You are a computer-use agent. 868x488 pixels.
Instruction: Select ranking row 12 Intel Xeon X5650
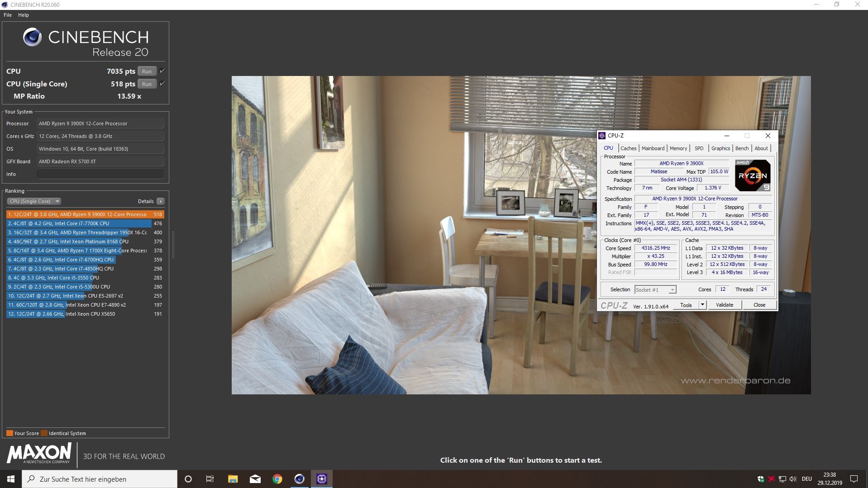(85, 314)
